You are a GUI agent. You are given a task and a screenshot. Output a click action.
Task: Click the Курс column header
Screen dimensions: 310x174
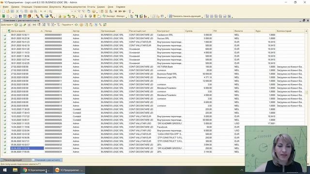point(265,31)
